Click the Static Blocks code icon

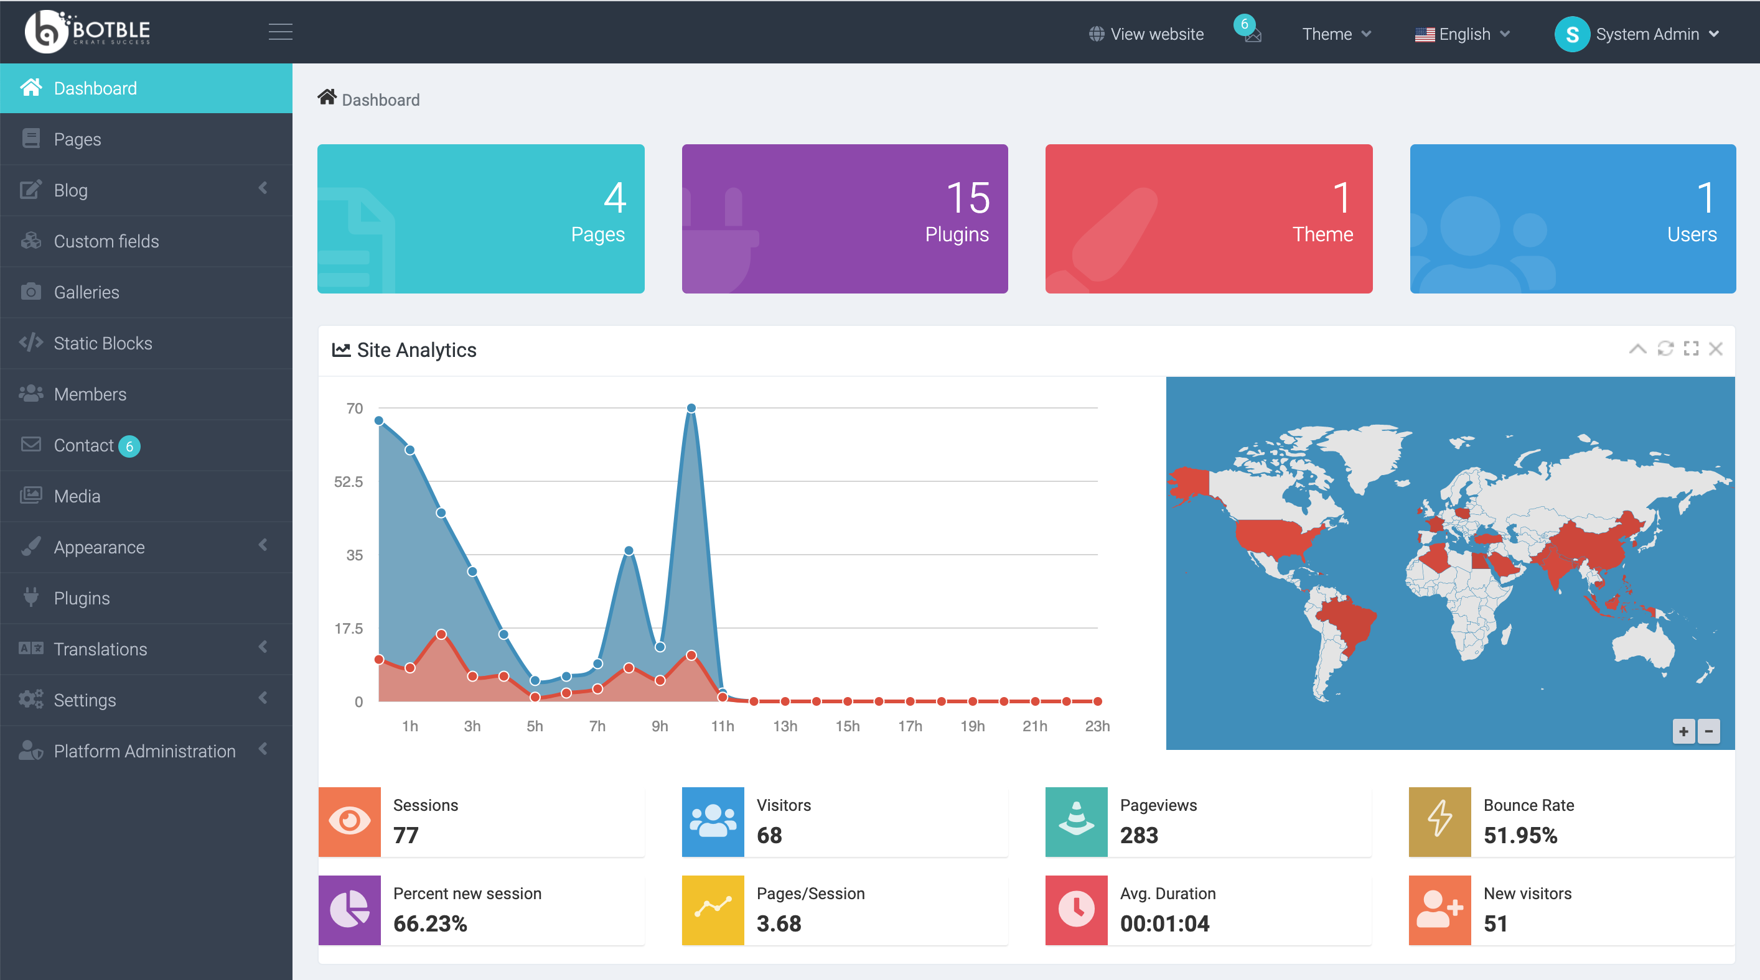coord(30,342)
